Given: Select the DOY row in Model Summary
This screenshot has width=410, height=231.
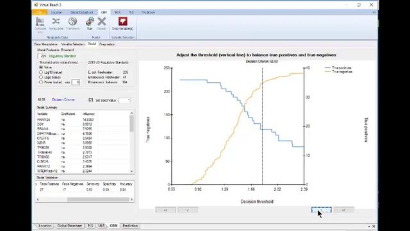Looking at the screenshot, I should coord(83,124).
